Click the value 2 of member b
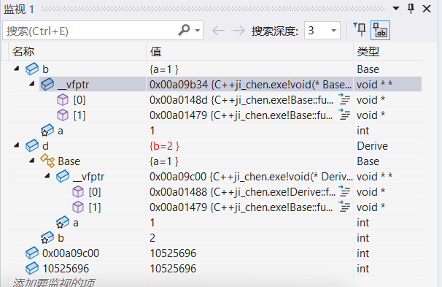This screenshot has width=442, height=287. click(x=152, y=238)
